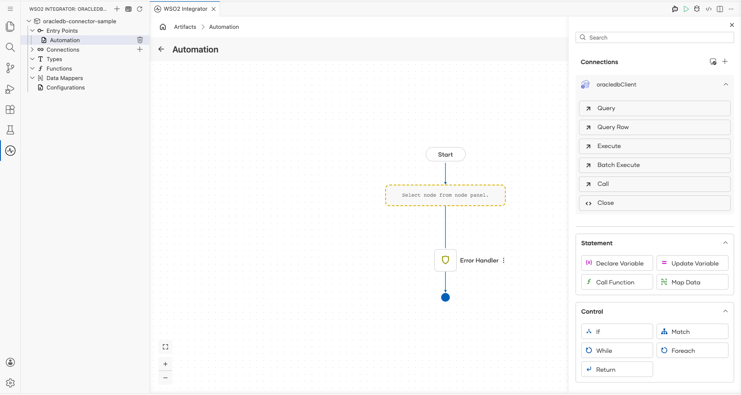The height and width of the screenshot is (395, 741).
Task: Add a Map Data statement
Action: [692, 282]
